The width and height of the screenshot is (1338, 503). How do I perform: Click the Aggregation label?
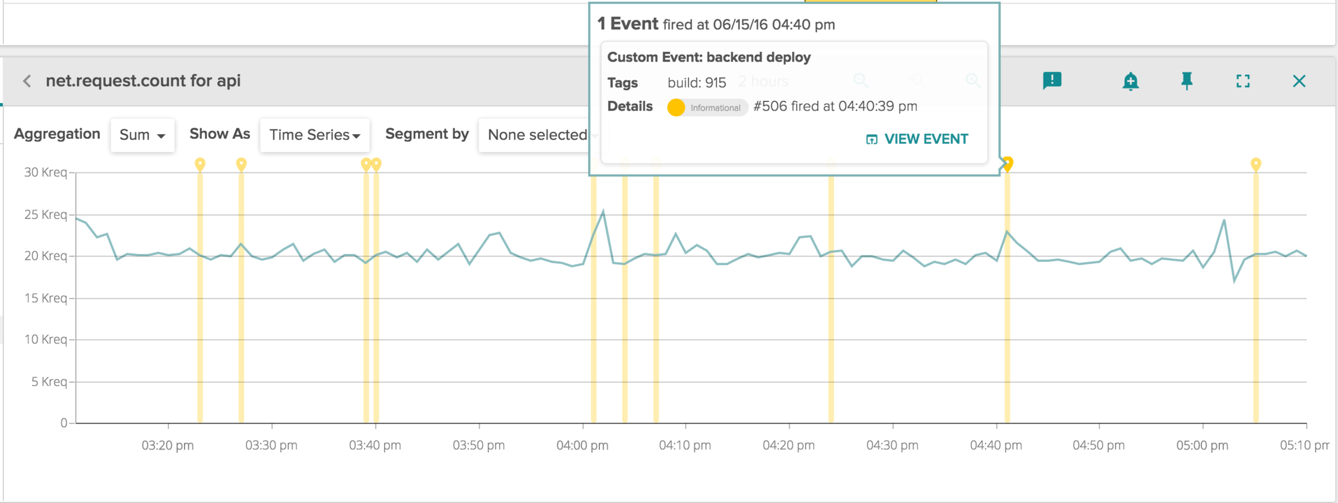click(x=57, y=134)
